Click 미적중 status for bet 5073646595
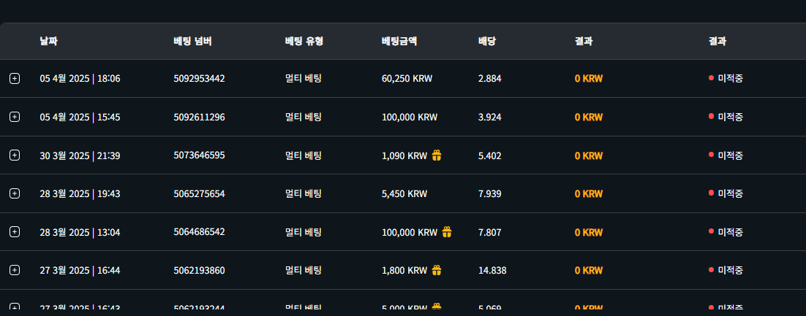Screen dimensions: 806x316 point(730,155)
